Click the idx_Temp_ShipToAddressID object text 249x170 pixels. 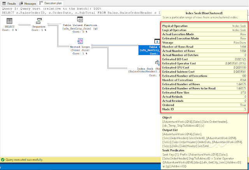183,126
